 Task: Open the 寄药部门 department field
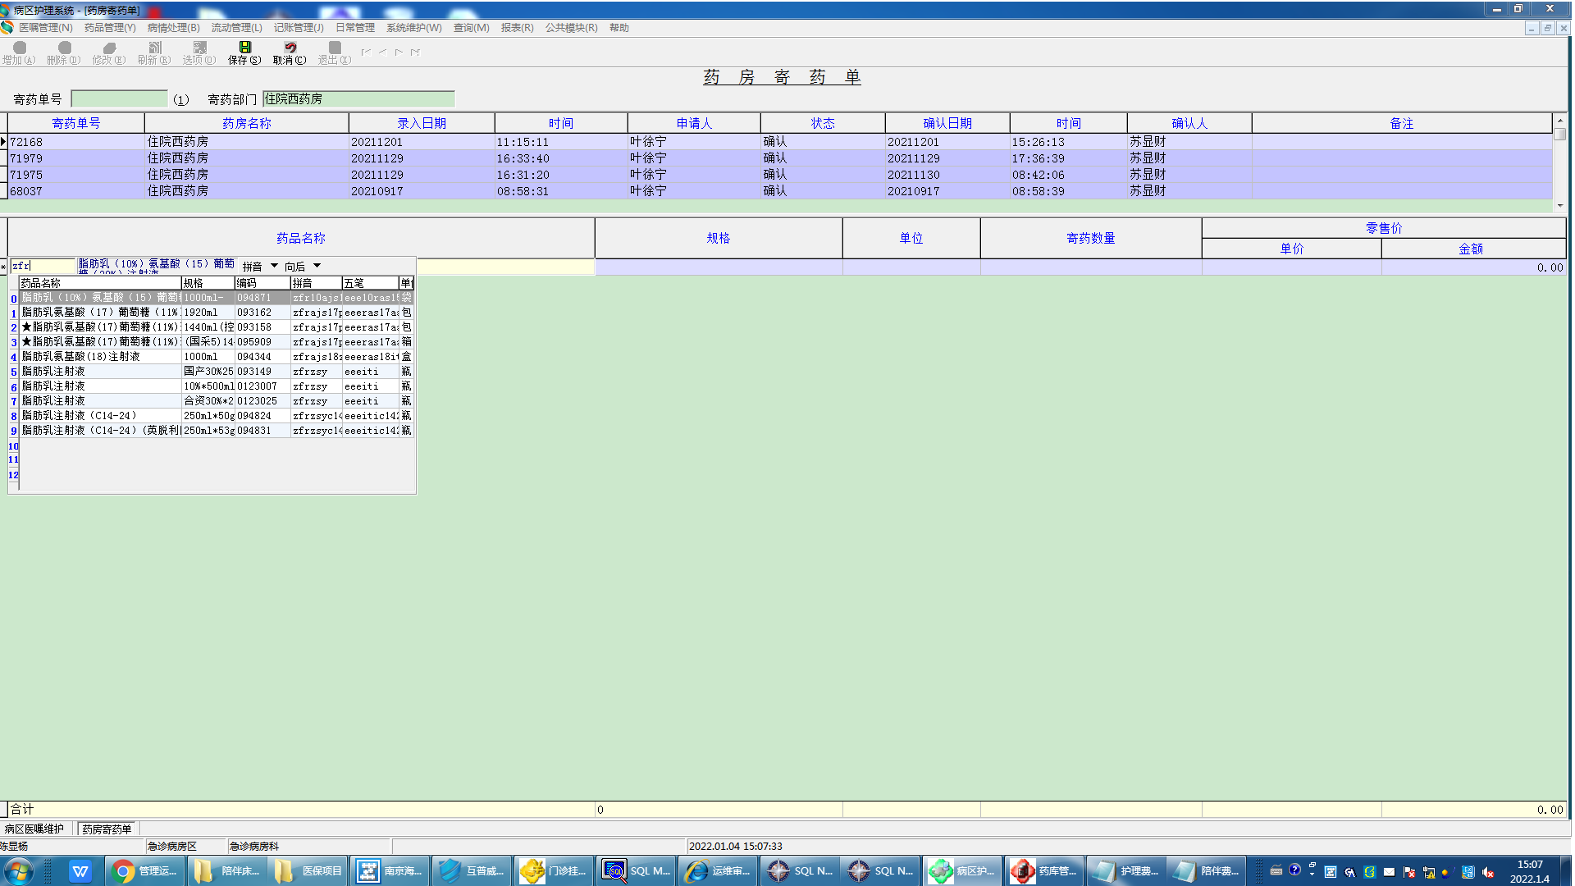click(x=358, y=99)
